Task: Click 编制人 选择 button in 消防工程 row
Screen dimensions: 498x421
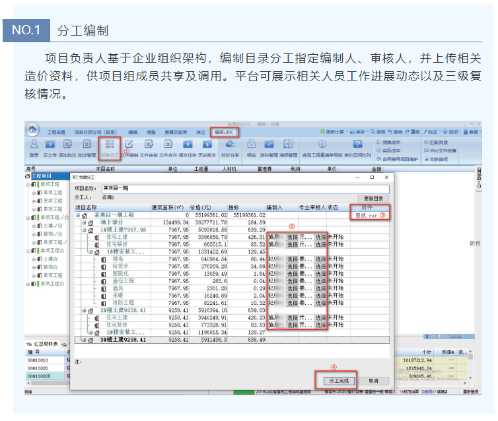Action: (x=292, y=303)
